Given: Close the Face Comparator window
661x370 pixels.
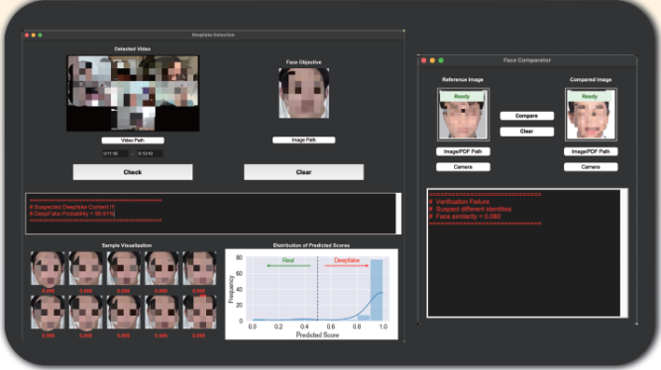Looking at the screenshot, I should coord(424,60).
